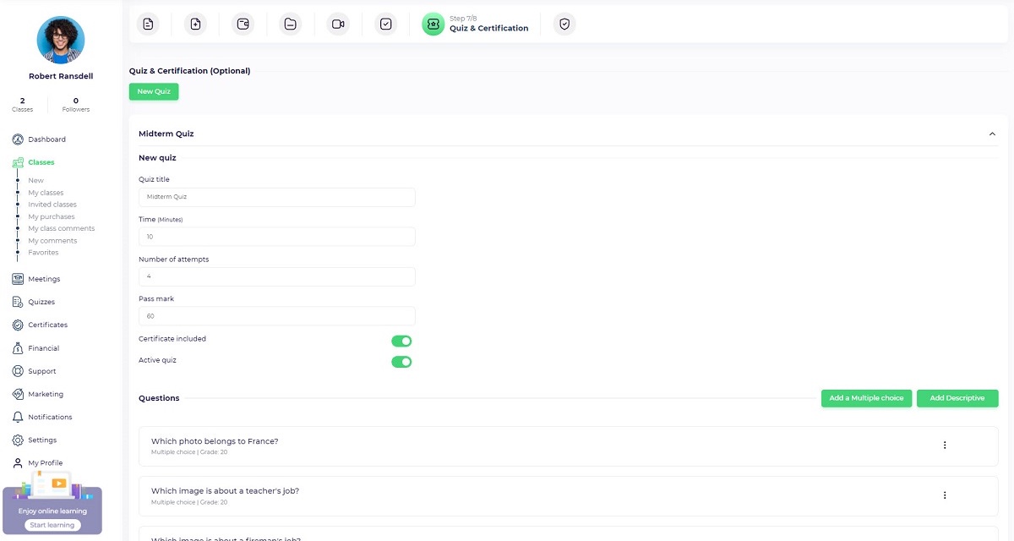Focus the Quiz title input field
This screenshot has width=1014, height=541.
[x=276, y=197]
